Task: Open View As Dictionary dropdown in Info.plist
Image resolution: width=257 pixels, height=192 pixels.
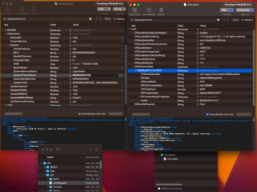Action: tap(245, 10)
